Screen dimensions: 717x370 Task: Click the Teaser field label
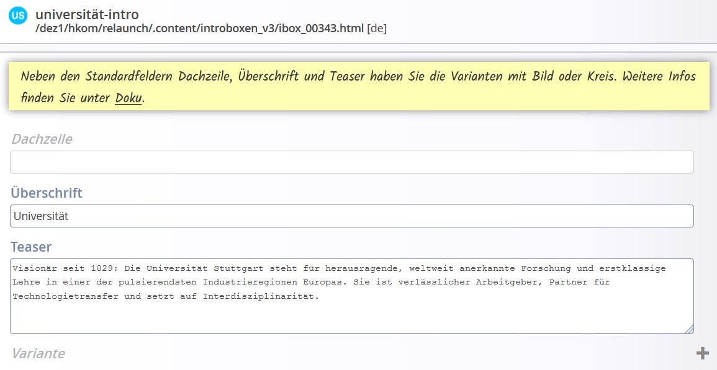pos(31,247)
